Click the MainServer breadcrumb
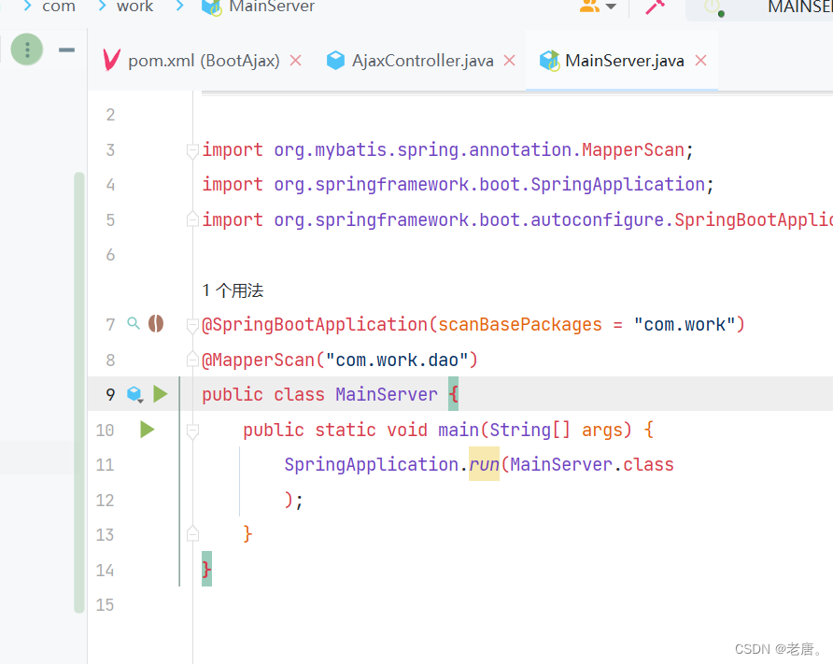This screenshot has height=664, width=833. [258, 7]
